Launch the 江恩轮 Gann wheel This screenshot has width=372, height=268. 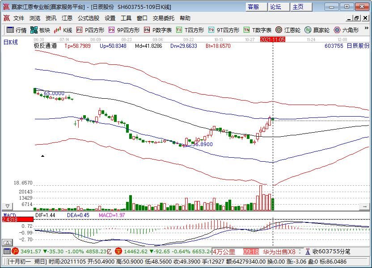[288, 30]
